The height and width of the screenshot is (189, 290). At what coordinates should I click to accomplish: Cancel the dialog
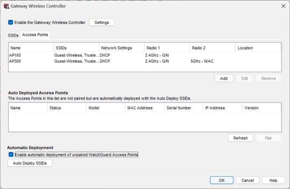pyautogui.click(x=247, y=180)
